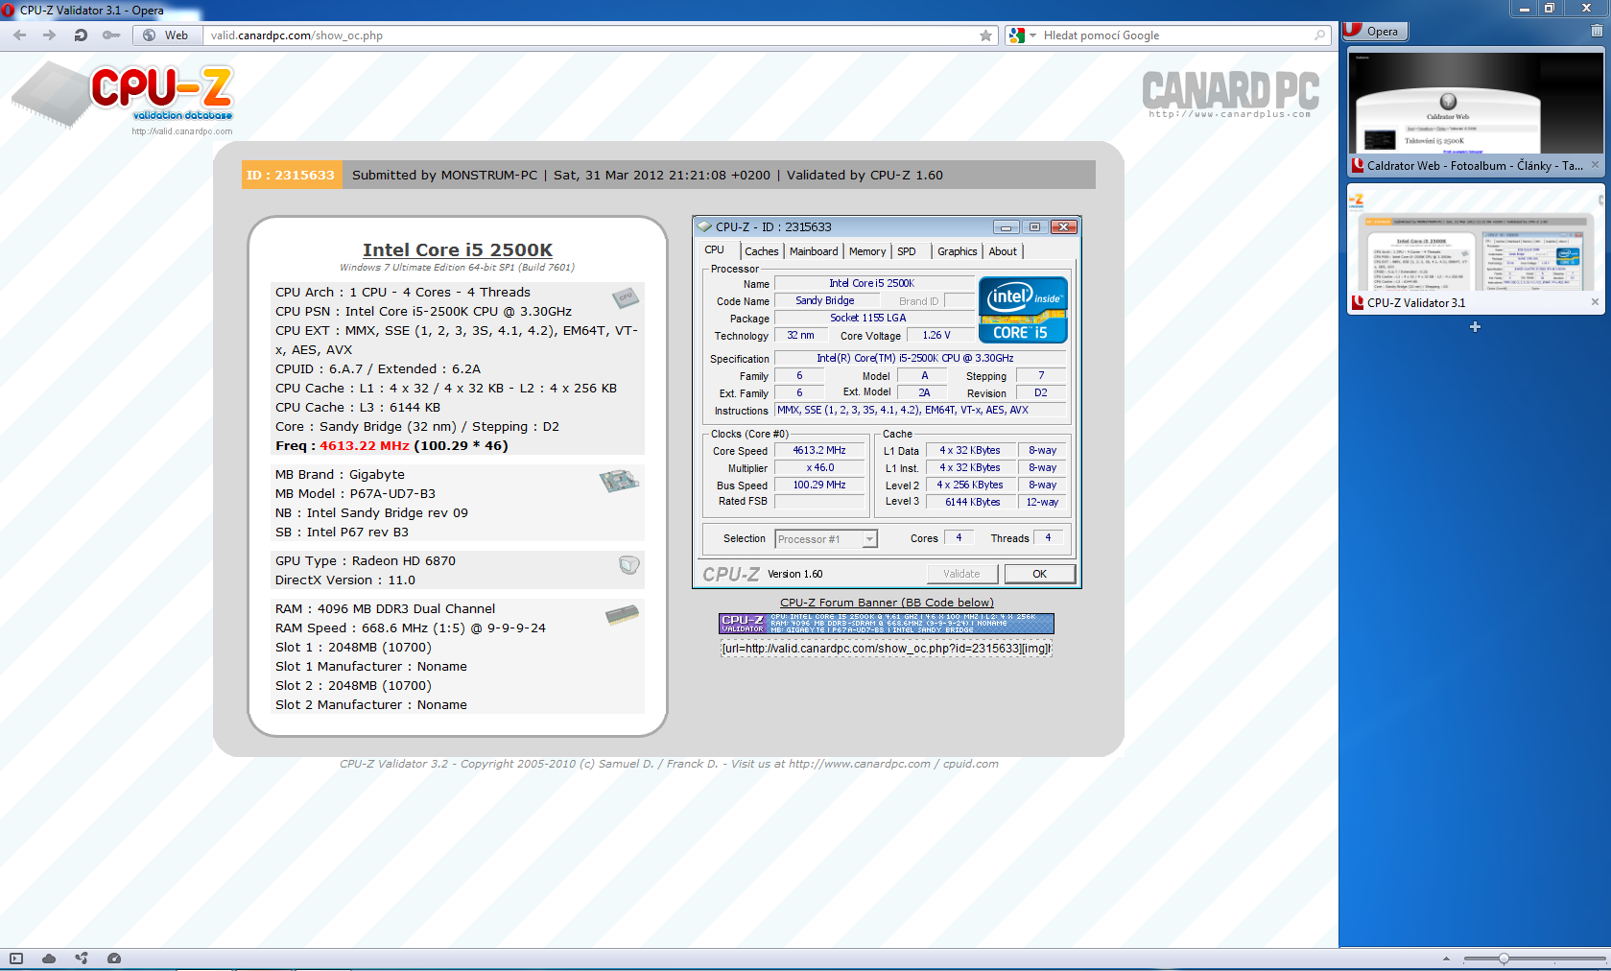Click the BB code url text field
Viewport: 1611px width, 971px height.
tap(887, 649)
